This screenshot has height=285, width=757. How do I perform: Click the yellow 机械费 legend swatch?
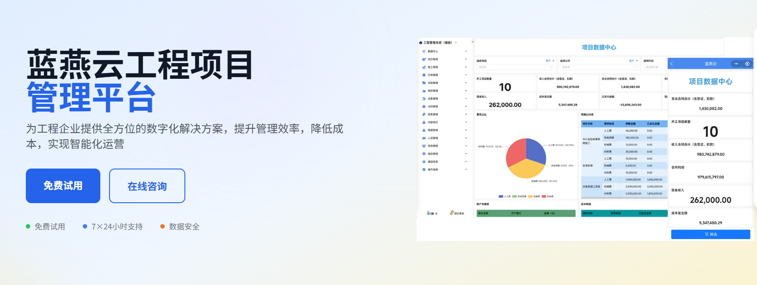(x=530, y=196)
